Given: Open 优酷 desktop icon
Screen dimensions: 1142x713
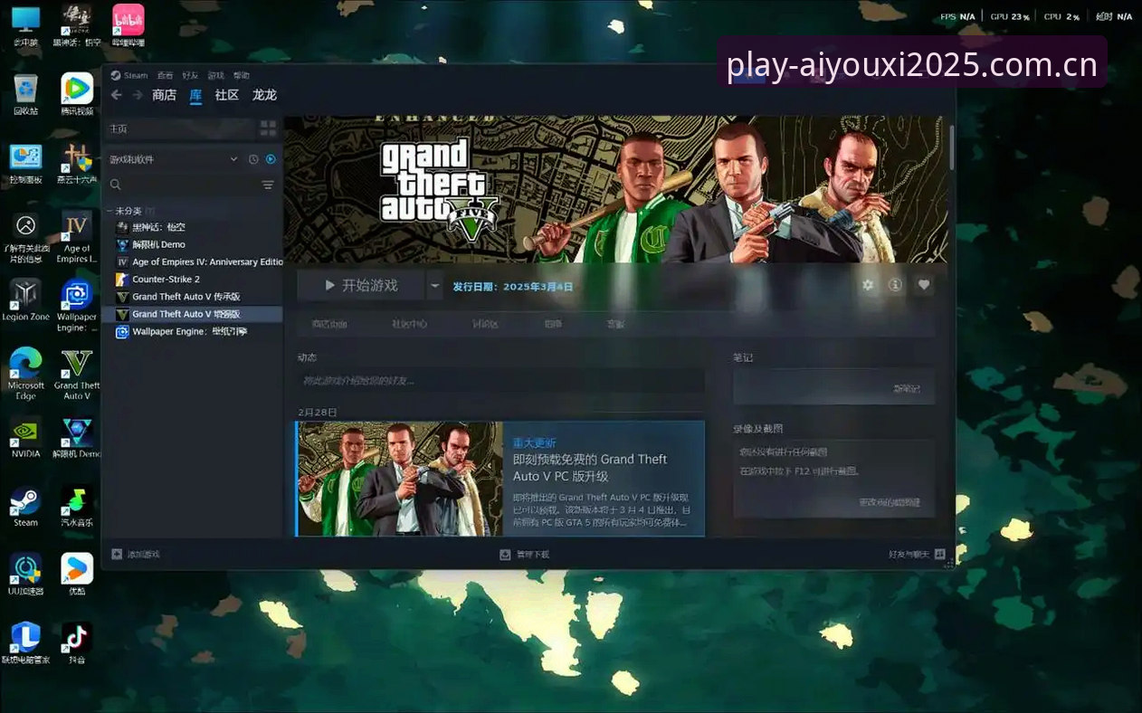Looking at the screenshot, I should click(77, 575).
